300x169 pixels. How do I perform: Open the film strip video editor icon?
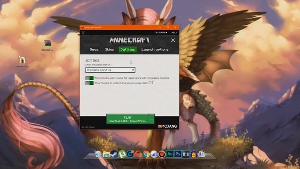tap(186, 154)
